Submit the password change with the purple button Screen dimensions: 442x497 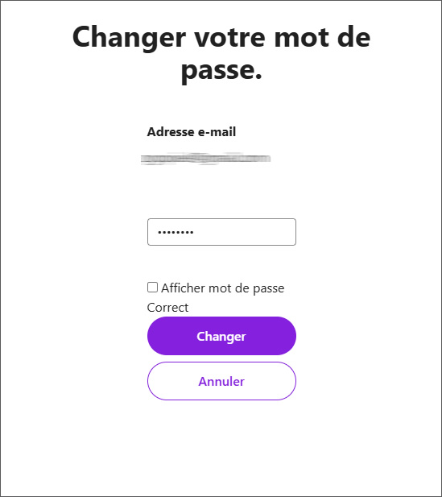[221, 336]
